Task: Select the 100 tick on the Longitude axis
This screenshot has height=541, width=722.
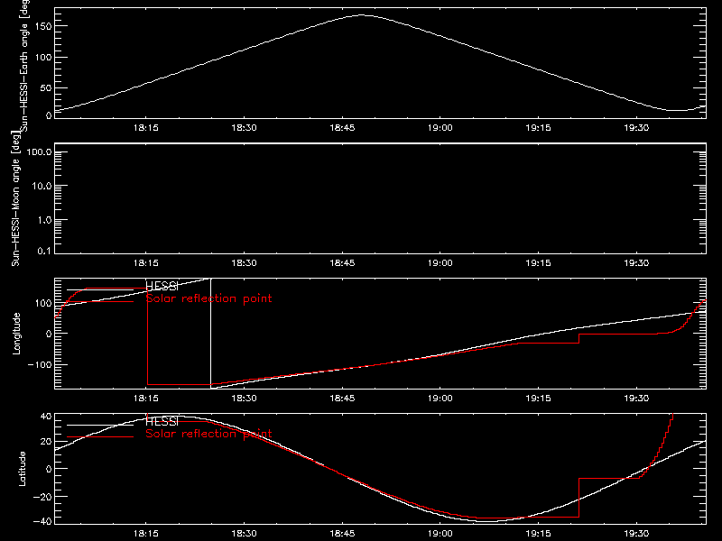Action: pyautogui.click(x=43, y=303)
